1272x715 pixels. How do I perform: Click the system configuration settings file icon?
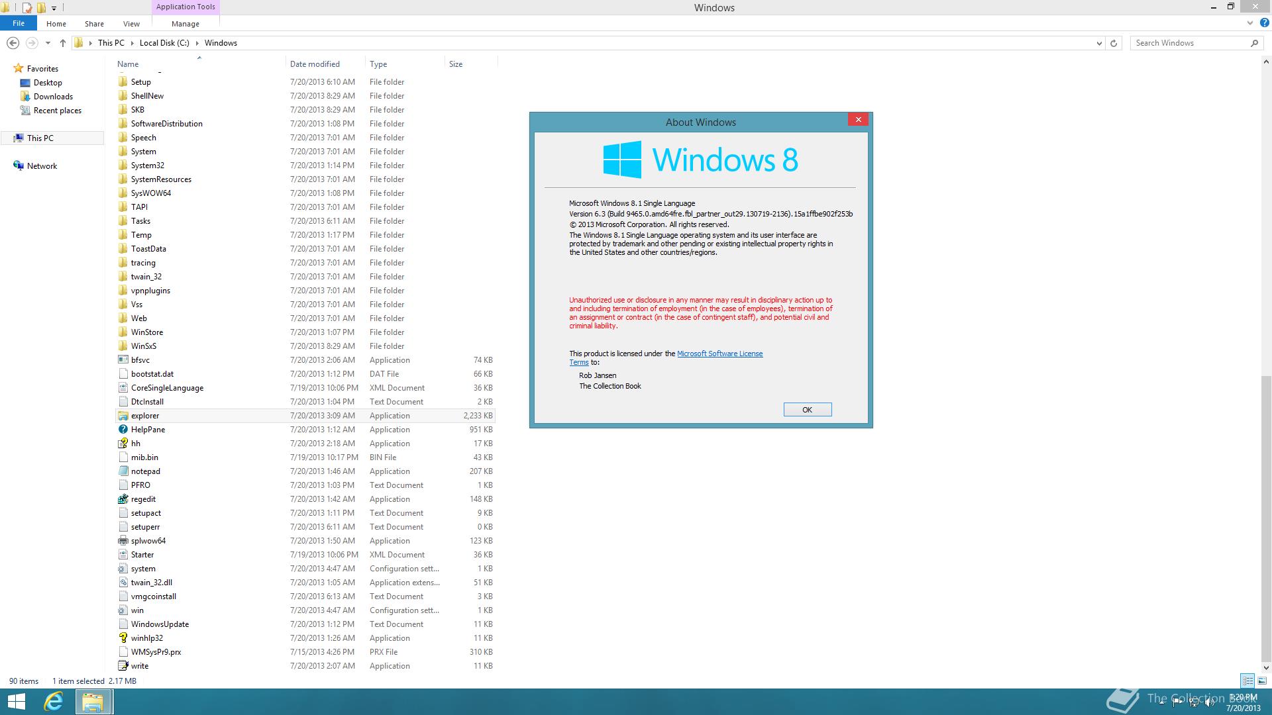123,569
